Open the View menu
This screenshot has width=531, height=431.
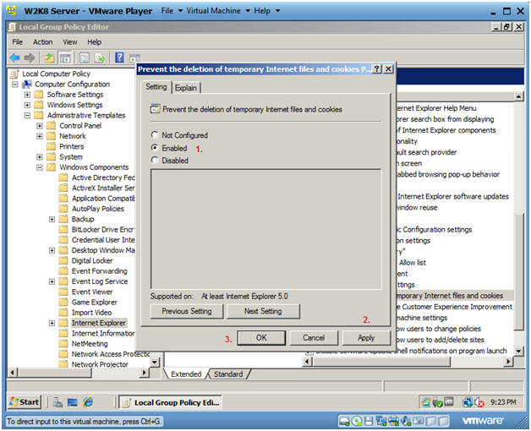70,42
